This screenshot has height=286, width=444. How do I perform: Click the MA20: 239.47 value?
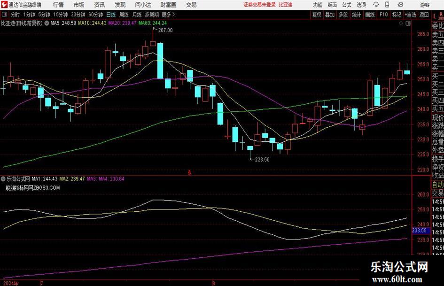point(122,23)
